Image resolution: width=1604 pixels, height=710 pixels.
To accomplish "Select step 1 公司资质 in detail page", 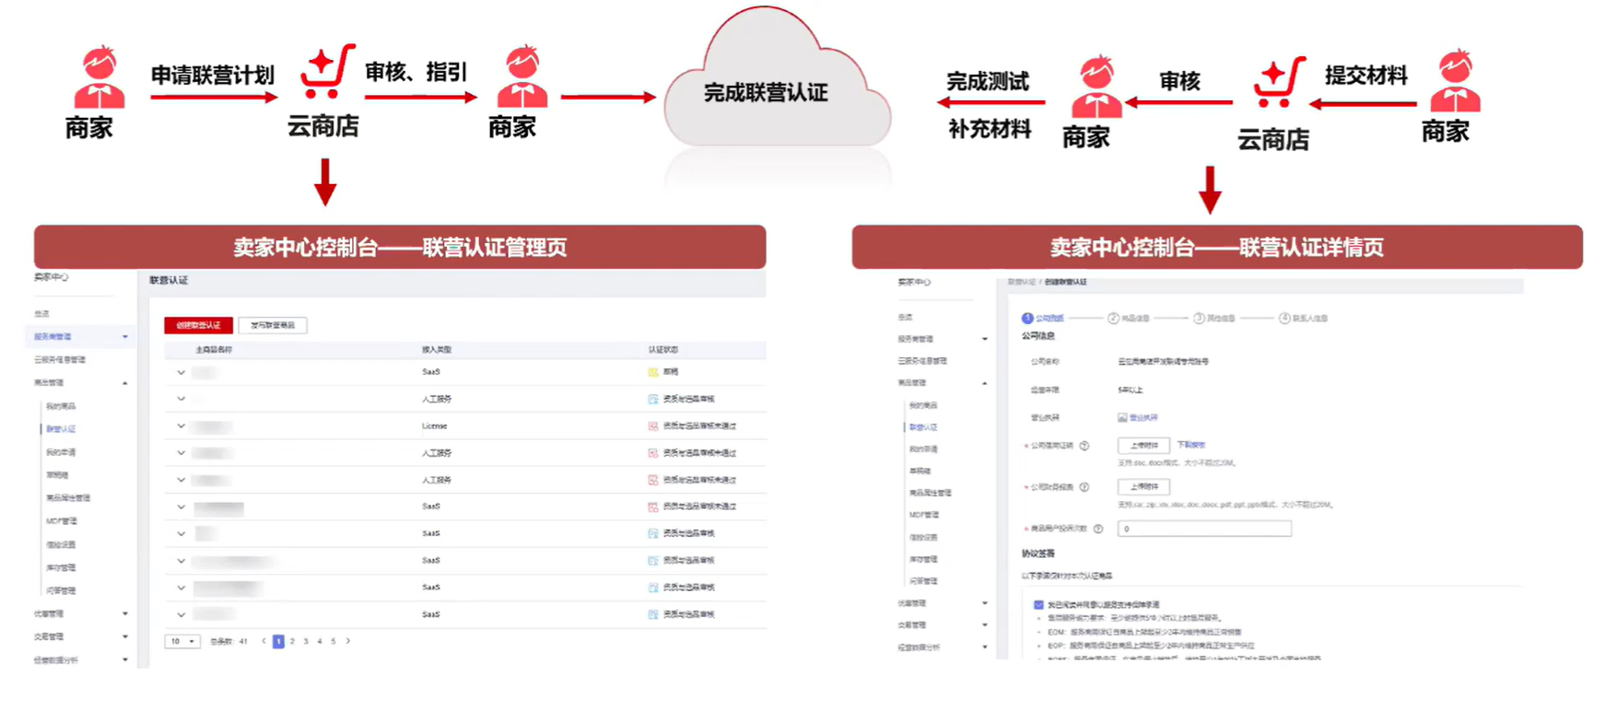I will pyautogui.click(x=1043, y=319).
